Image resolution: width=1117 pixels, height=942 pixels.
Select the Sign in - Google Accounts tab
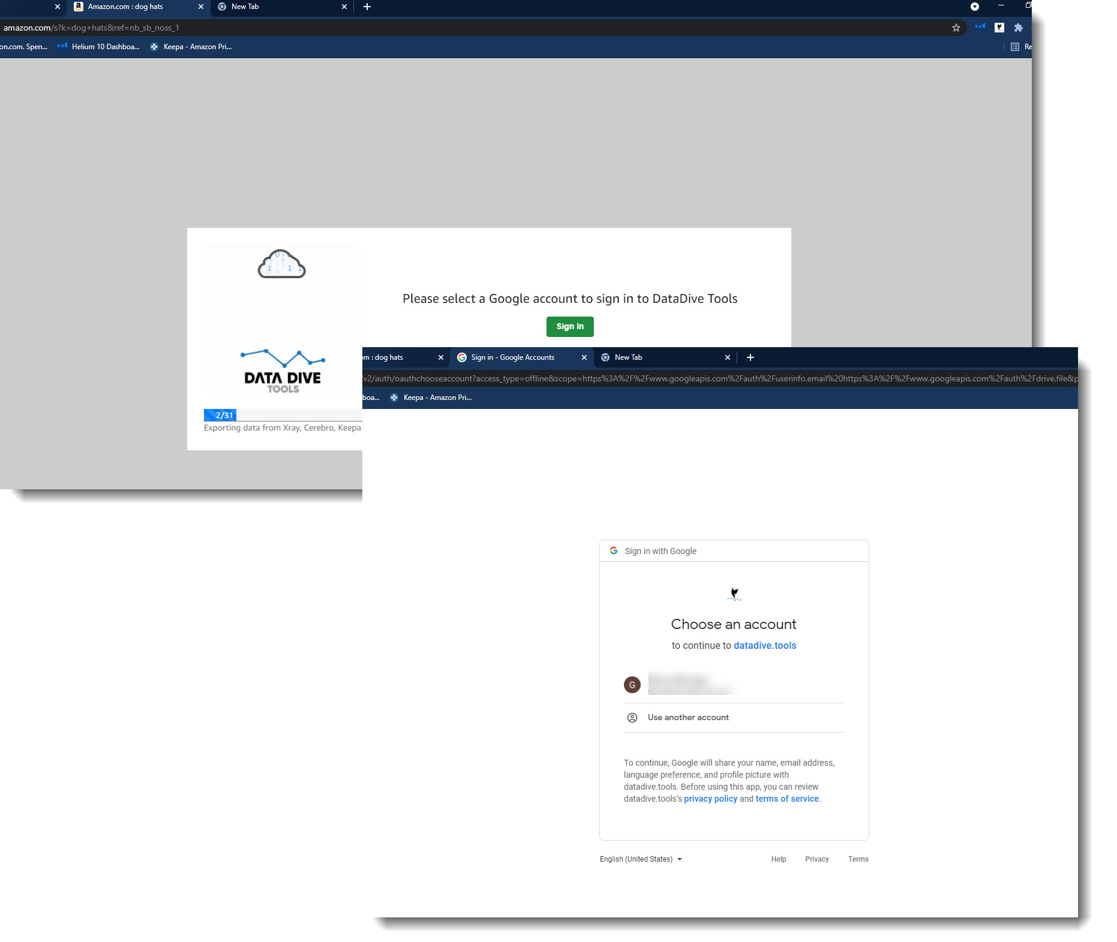(521, 357)
